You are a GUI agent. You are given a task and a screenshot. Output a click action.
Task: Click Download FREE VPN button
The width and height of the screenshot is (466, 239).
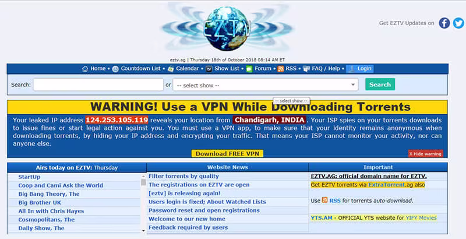click(227, 154)
